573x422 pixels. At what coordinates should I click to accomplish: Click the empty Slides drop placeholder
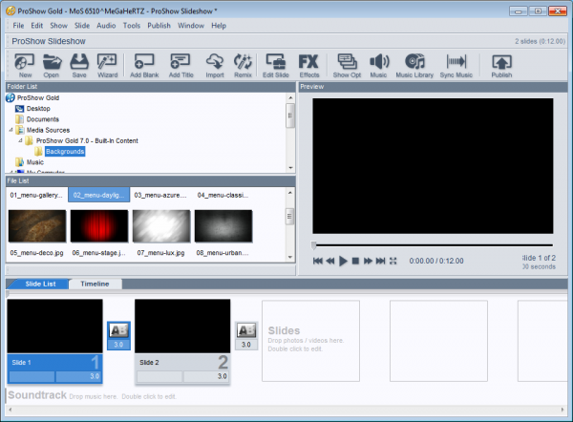pyautogui.click(x=310, y=341)
